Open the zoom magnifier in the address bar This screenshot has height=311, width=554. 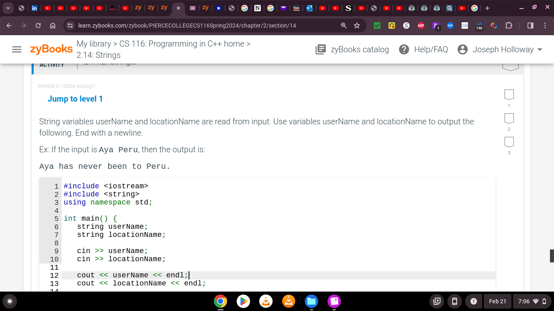click(x=344, y=26)
